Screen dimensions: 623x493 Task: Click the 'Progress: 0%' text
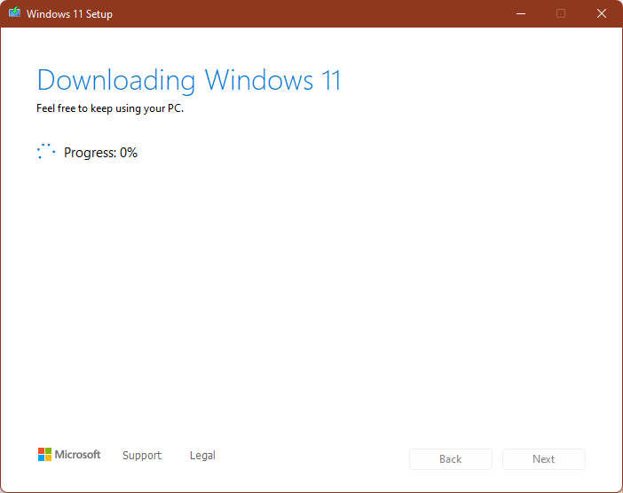100,153
